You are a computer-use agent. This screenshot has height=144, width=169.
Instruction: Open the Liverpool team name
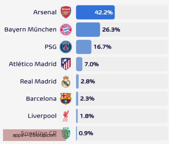tap(42, 116)
